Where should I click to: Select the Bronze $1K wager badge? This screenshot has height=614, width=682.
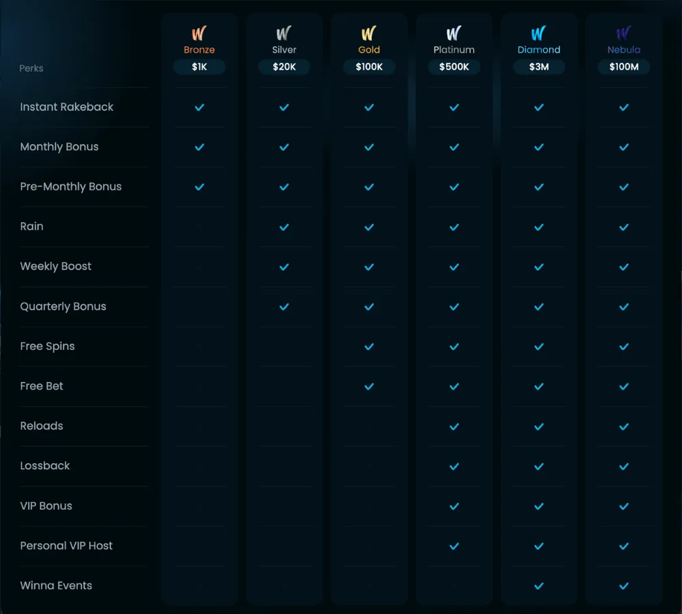(199, 67)
